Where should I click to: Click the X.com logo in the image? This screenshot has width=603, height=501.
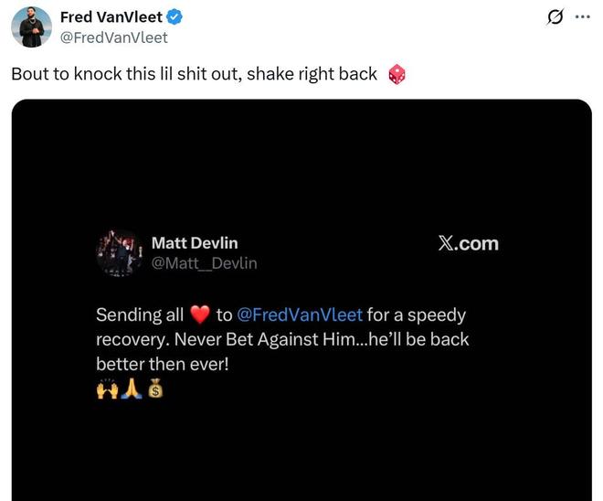(468, 243)
